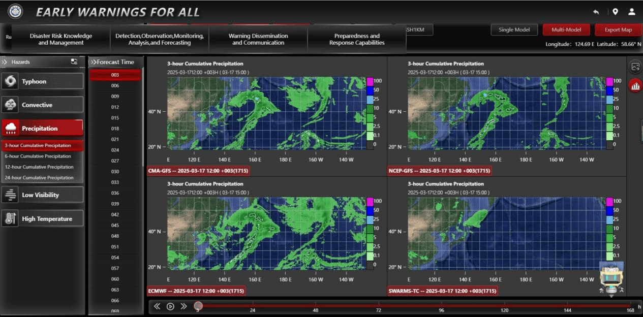Switch to Single Model view
The height and width of the screenshot is (317, 643).
coord(514,30)
